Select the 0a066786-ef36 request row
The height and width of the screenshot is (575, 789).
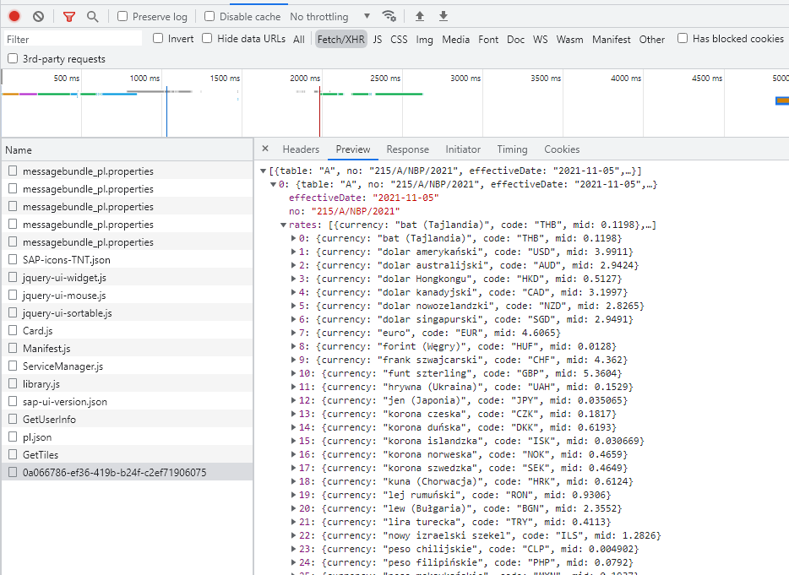coord(127,472)
